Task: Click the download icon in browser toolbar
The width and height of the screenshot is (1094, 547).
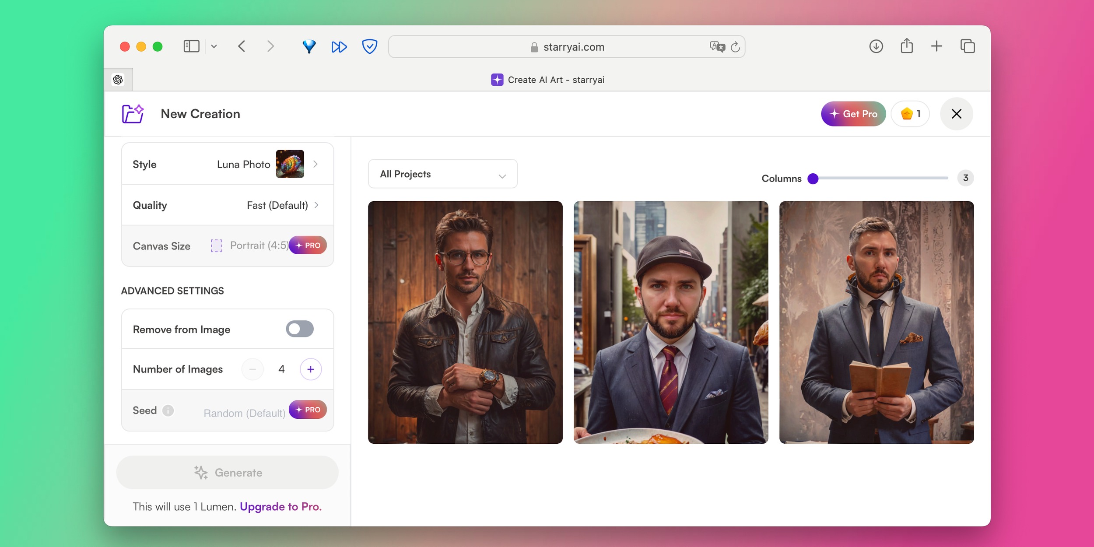Action: point(875,47)
